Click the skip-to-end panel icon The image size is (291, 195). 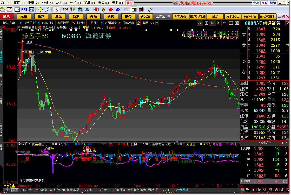tap(237, 23)
